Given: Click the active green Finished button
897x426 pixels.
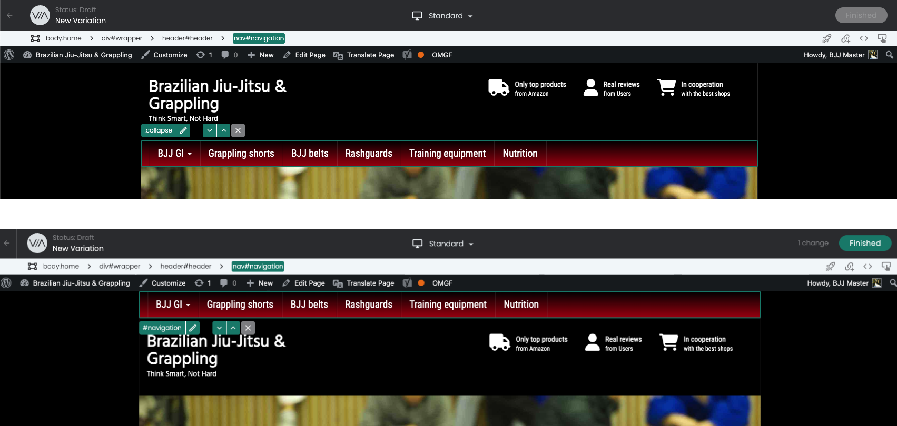Looking at the screenshot, I should (865, 243).
